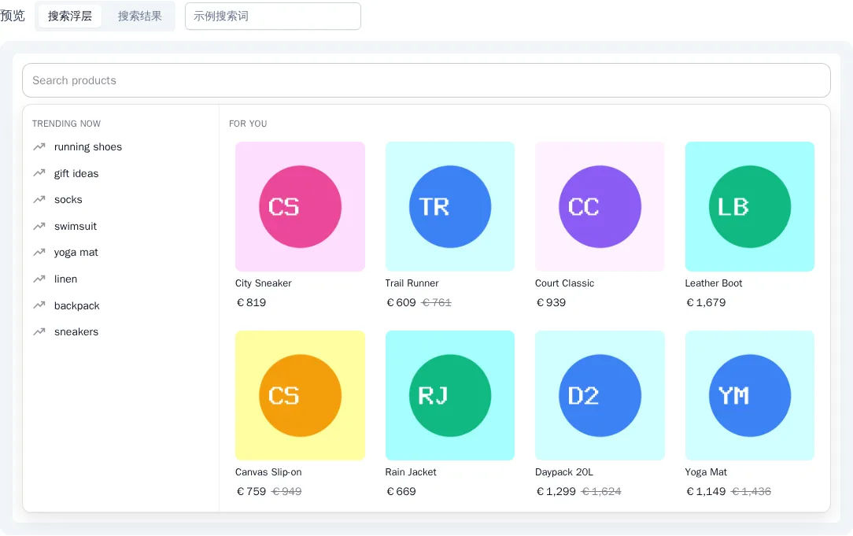Click the trending arrow icon beside gift ideas
This screenshot has width=853, height=536.
[x=39, y=173]
